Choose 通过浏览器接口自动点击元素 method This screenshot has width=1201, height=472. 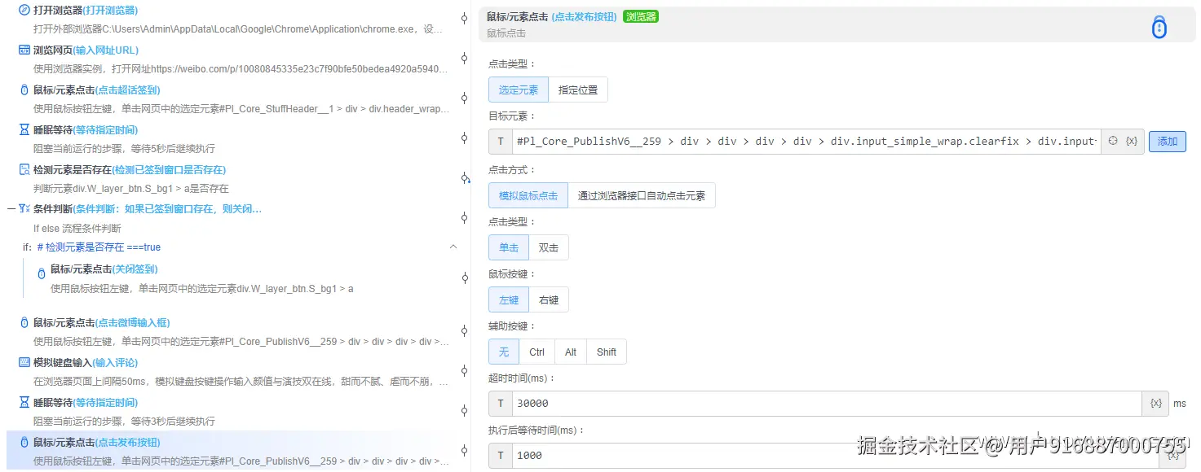pyautogui.click(x=642, y=195)
